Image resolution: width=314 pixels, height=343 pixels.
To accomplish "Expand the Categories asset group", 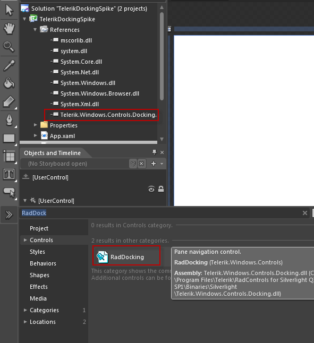I will (x=25, y=310).
